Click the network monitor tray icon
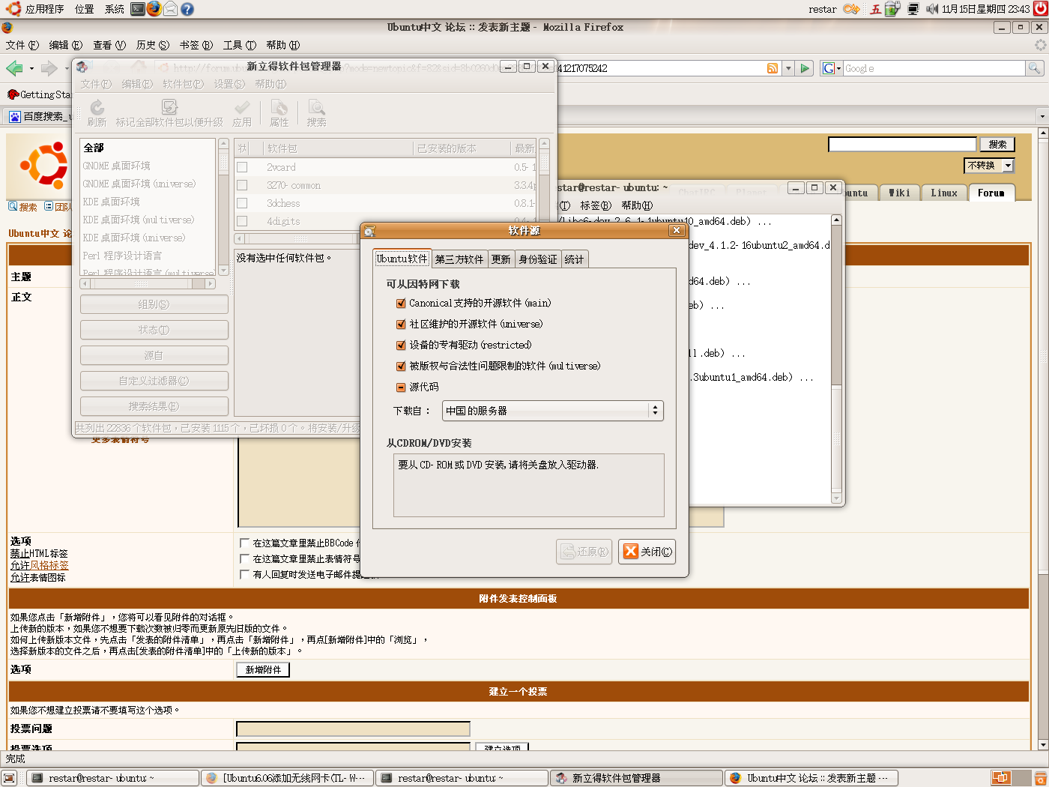1049x787 pixels. (913, 9)
